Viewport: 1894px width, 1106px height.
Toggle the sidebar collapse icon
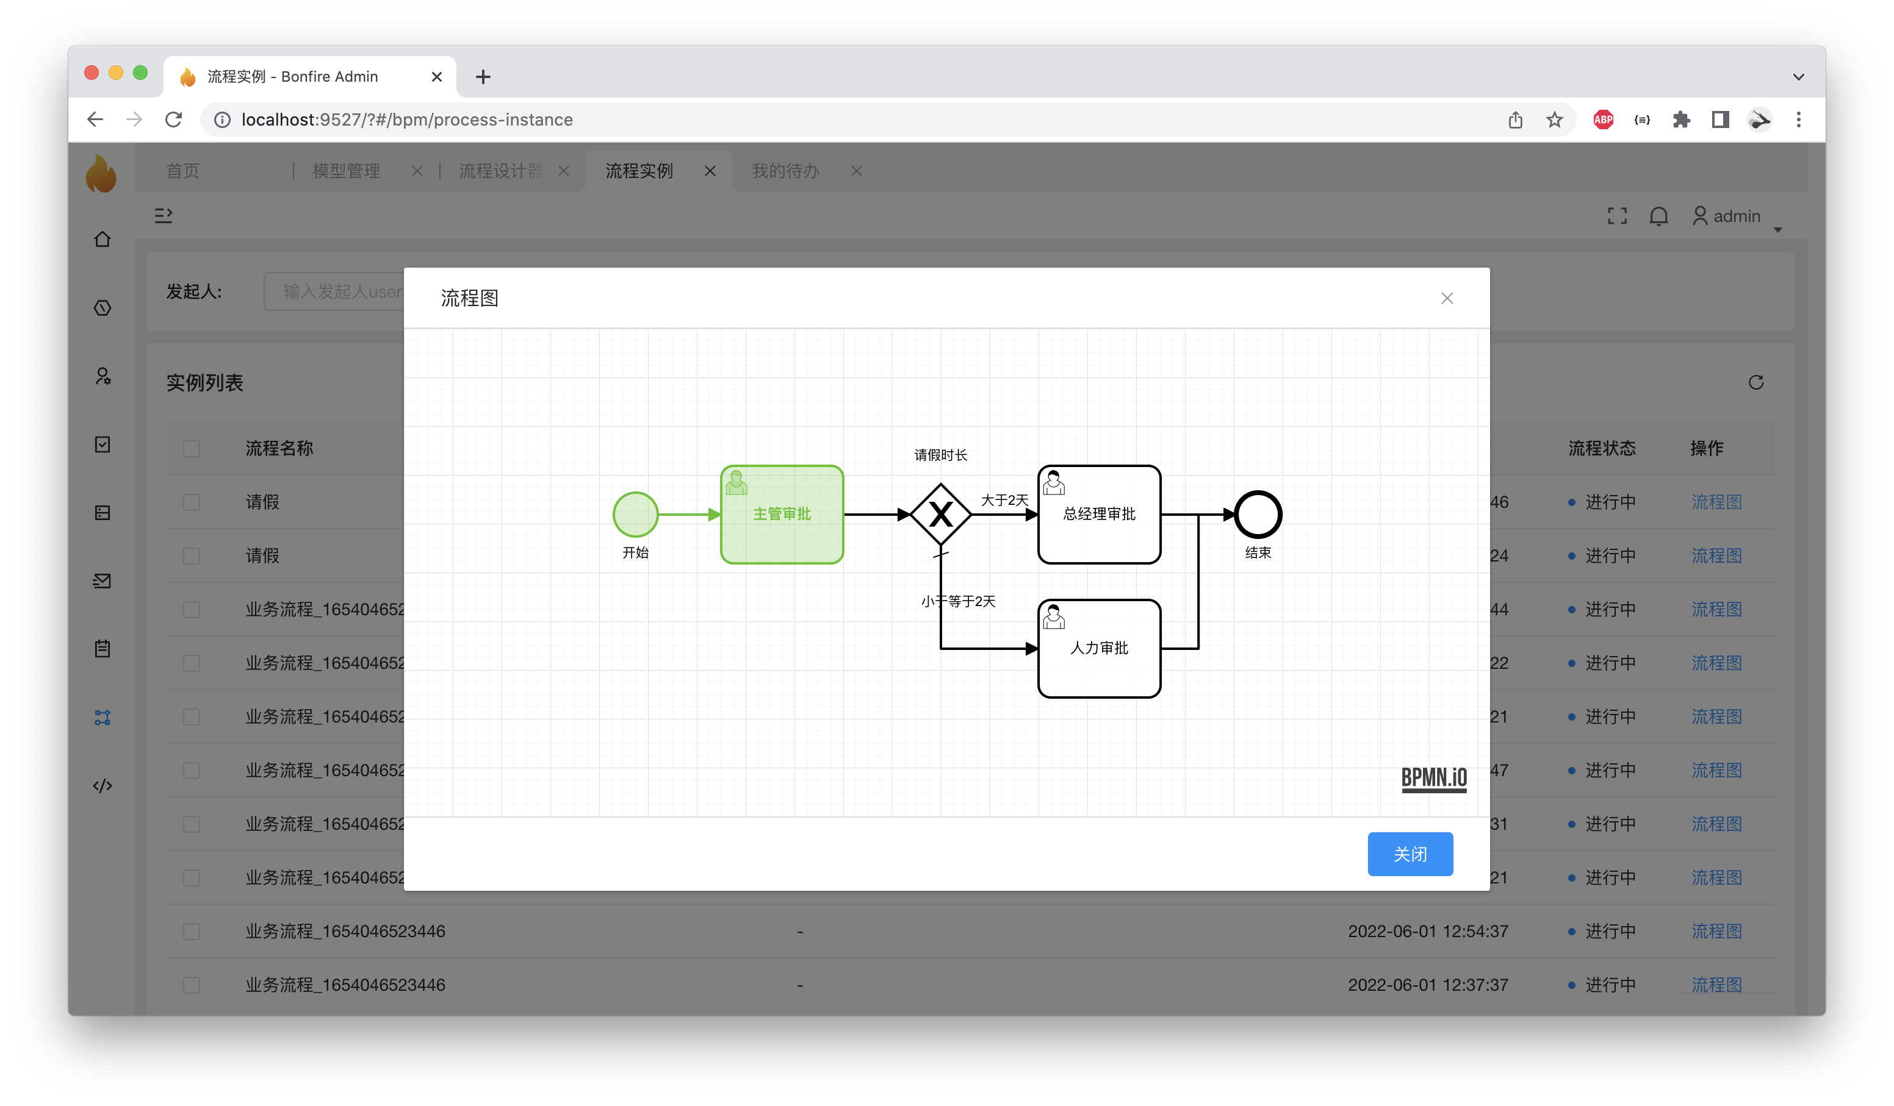(x=164, y=216)
